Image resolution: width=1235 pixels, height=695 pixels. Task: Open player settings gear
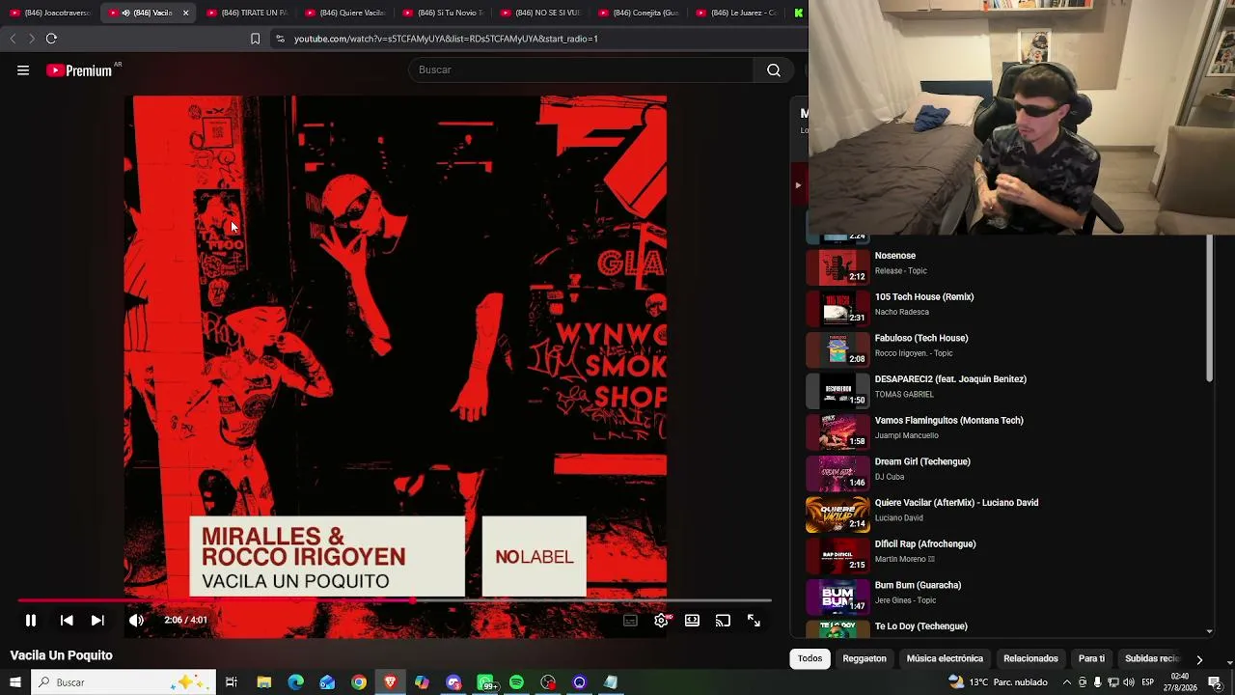pyautogui.click(x=661, y=621)
